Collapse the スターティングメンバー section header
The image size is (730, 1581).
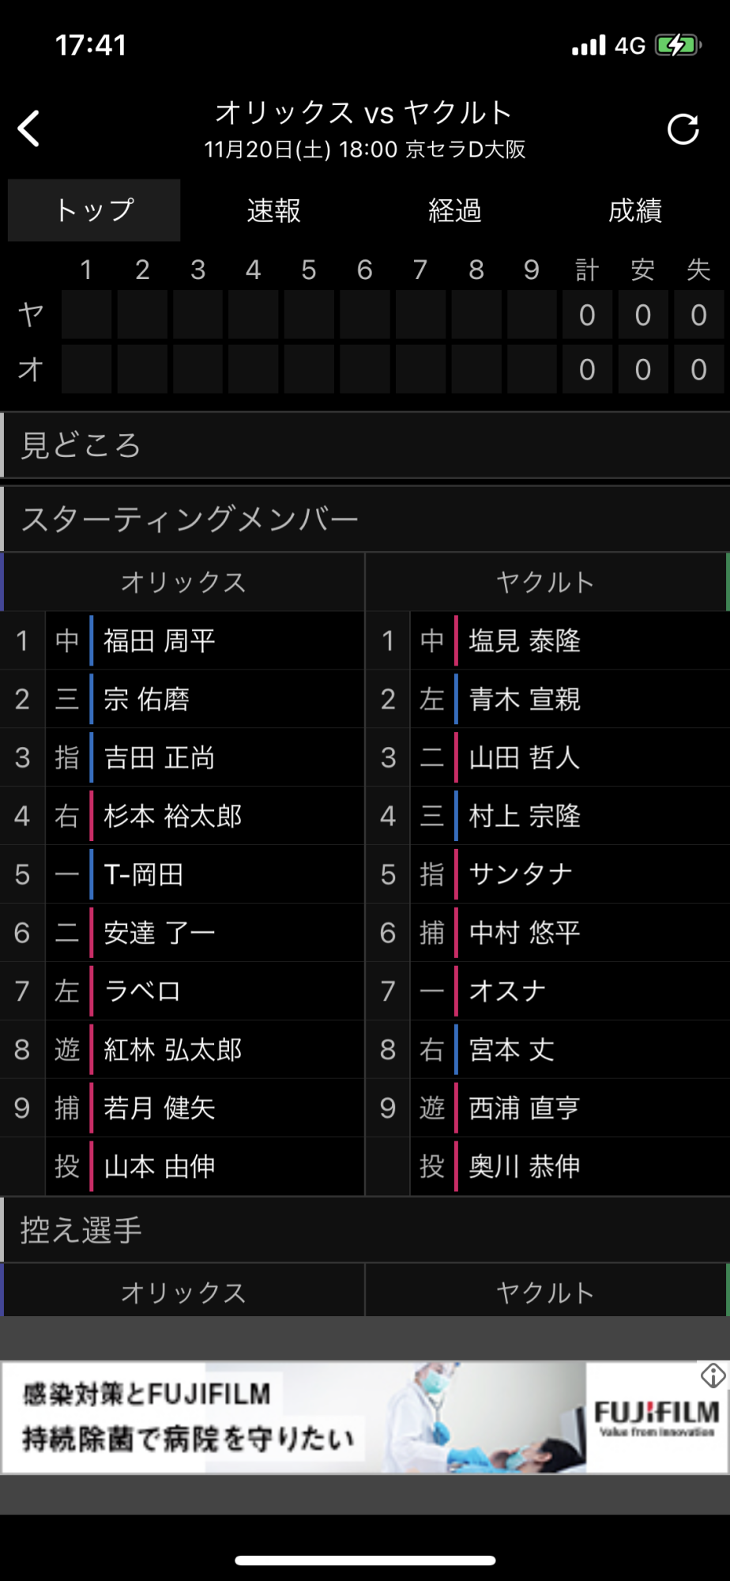pyautogui.click(x=365, y=519)
